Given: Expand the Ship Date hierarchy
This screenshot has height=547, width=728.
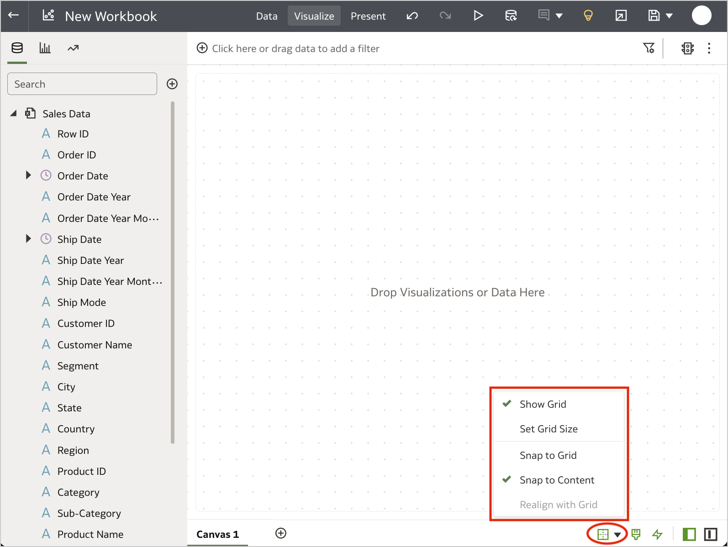Looking at the screenshot, I should pos(28,238).
